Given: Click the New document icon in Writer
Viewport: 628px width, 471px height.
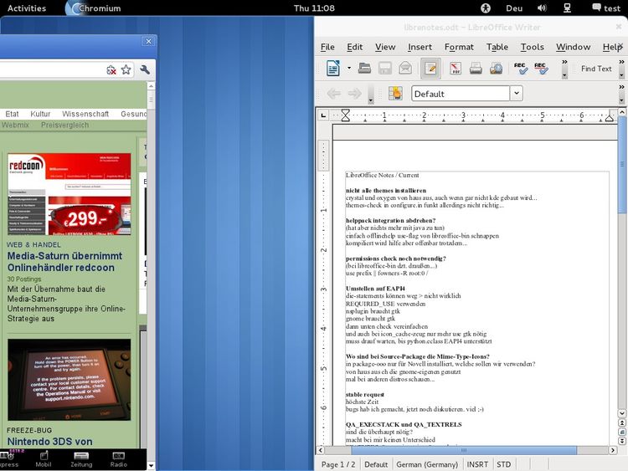Looking at the screenshot, I should (333, 69).
